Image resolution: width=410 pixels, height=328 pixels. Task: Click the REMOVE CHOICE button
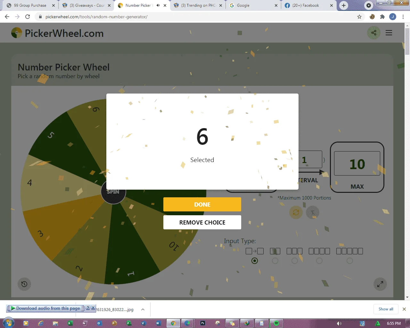[x=202, y=222]
